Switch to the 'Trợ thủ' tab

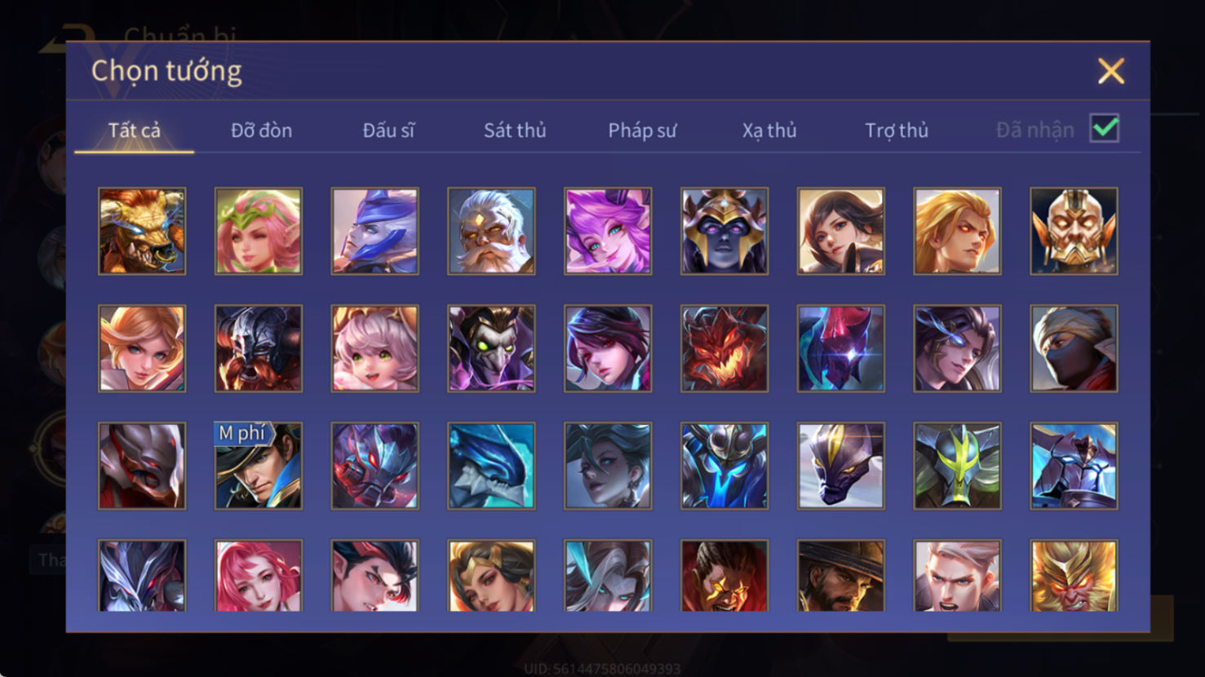pos(897,131)
